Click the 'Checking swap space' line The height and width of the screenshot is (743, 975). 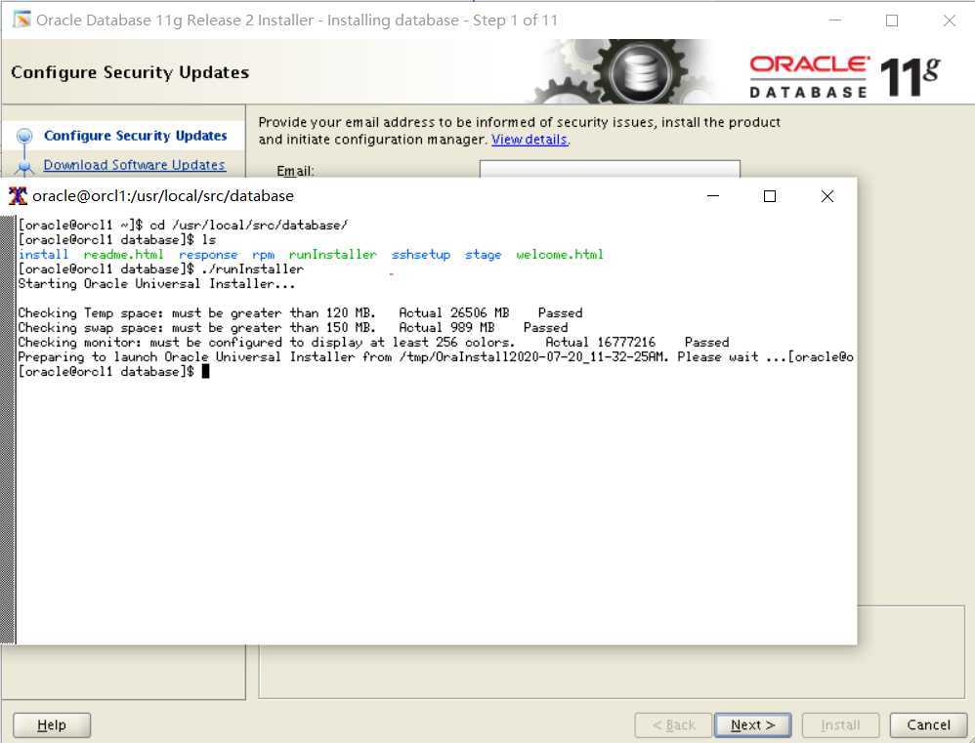[x=292, y=327]
